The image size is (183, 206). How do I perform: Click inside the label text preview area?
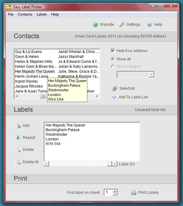92,142
